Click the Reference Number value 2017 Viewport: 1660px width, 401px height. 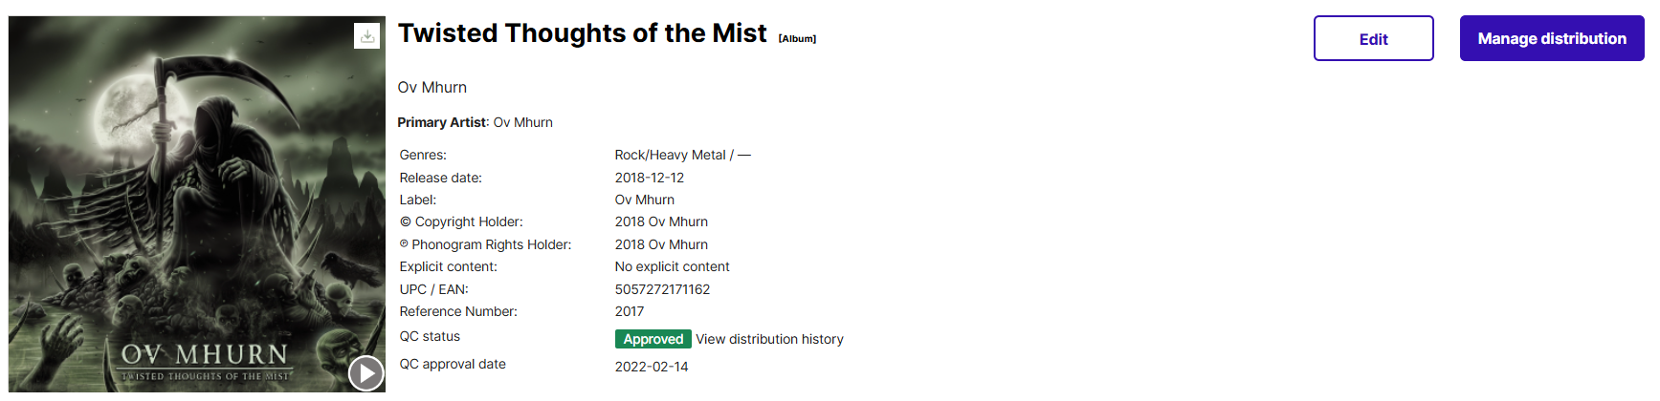(630, 311)
